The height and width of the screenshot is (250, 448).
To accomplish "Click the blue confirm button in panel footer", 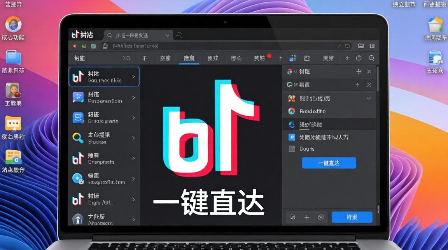I will click(x=352, y=217).
